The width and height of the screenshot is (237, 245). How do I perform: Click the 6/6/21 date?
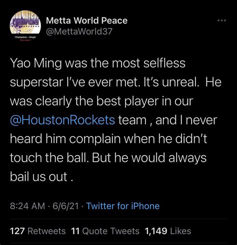(65, 206)
